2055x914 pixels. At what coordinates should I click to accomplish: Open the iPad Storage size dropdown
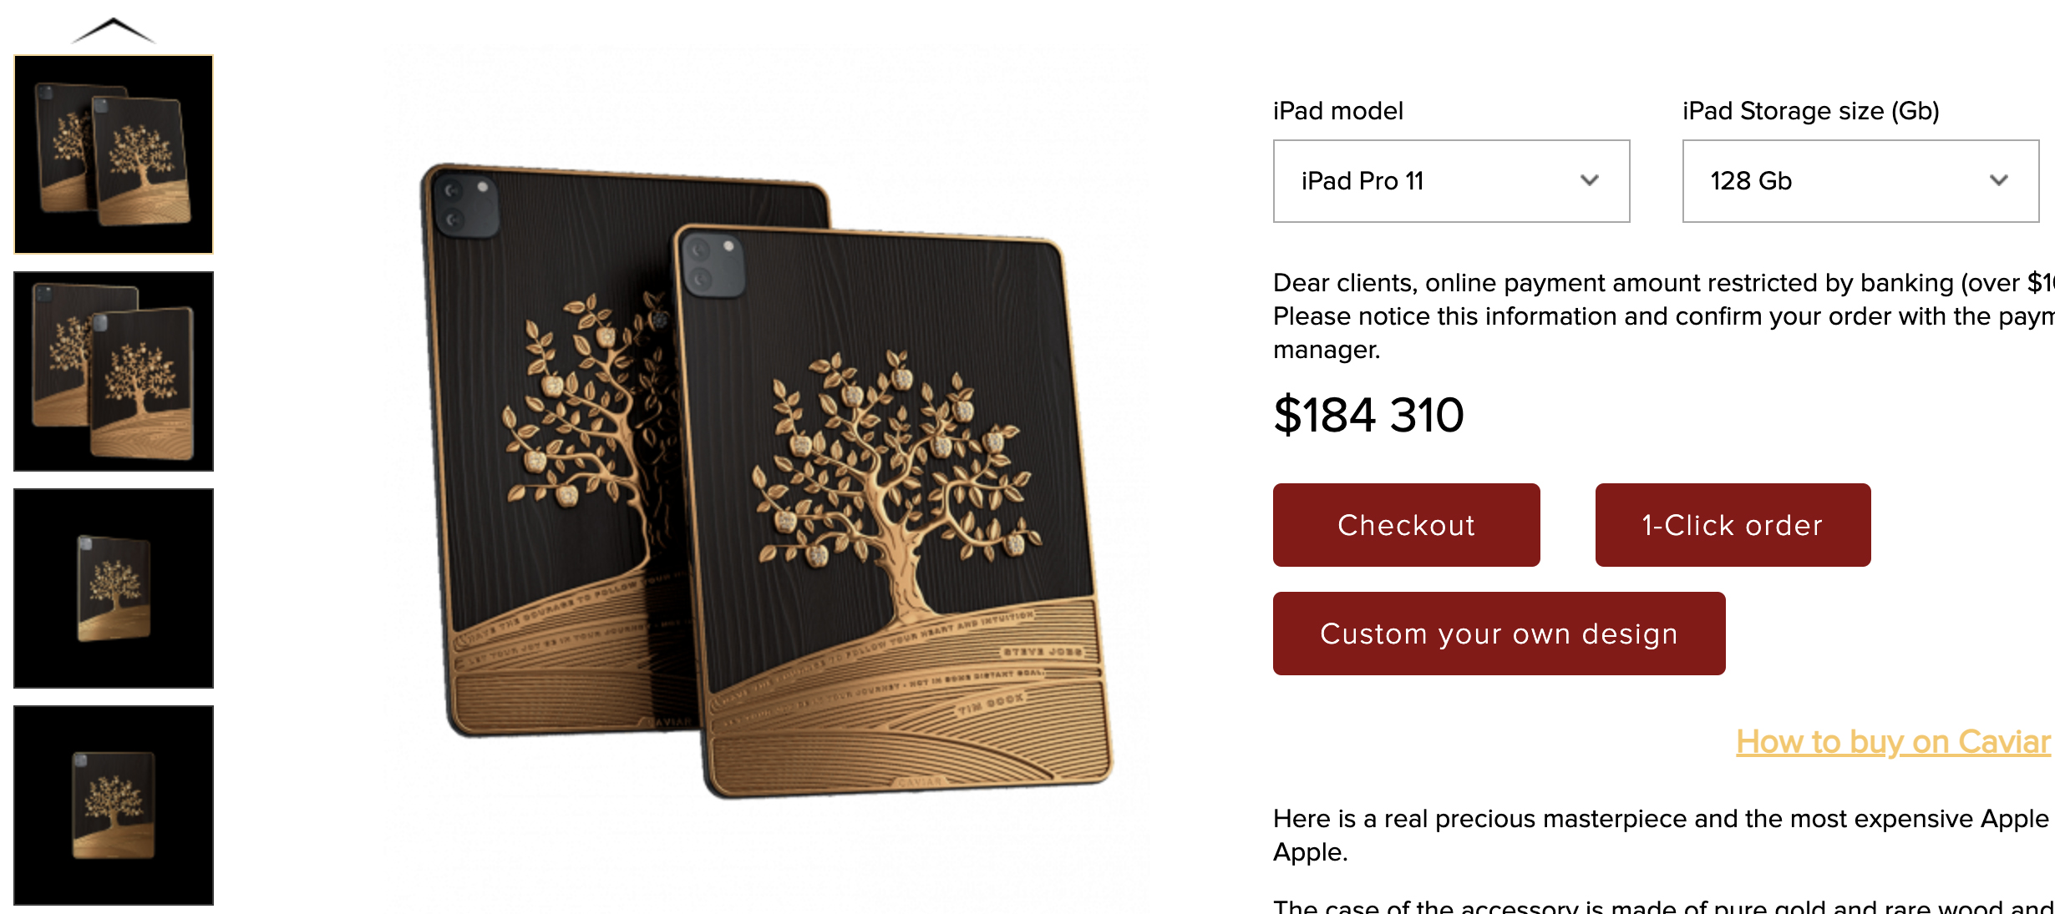(x=1860, y=181)
